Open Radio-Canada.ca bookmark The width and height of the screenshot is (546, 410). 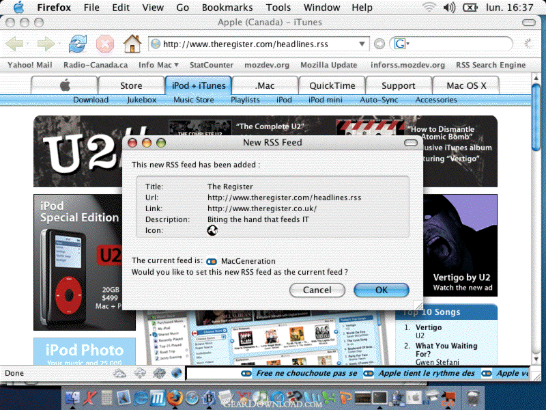pos(96,65)
